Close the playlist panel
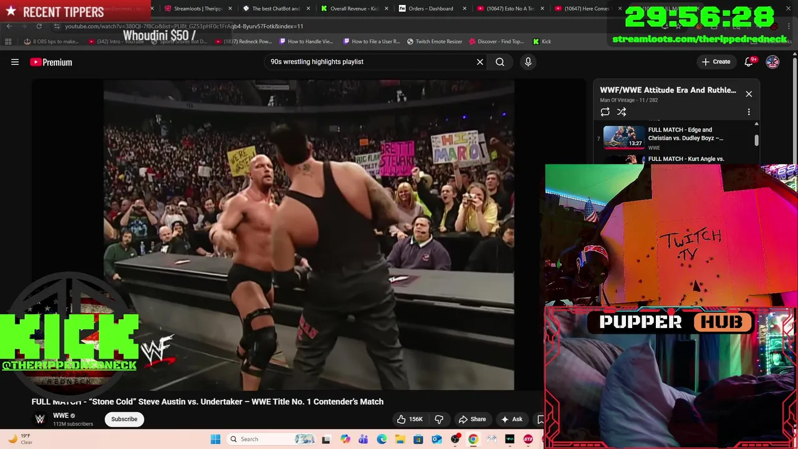This screenshot has width=798, height=449. [x=749, y=94]
